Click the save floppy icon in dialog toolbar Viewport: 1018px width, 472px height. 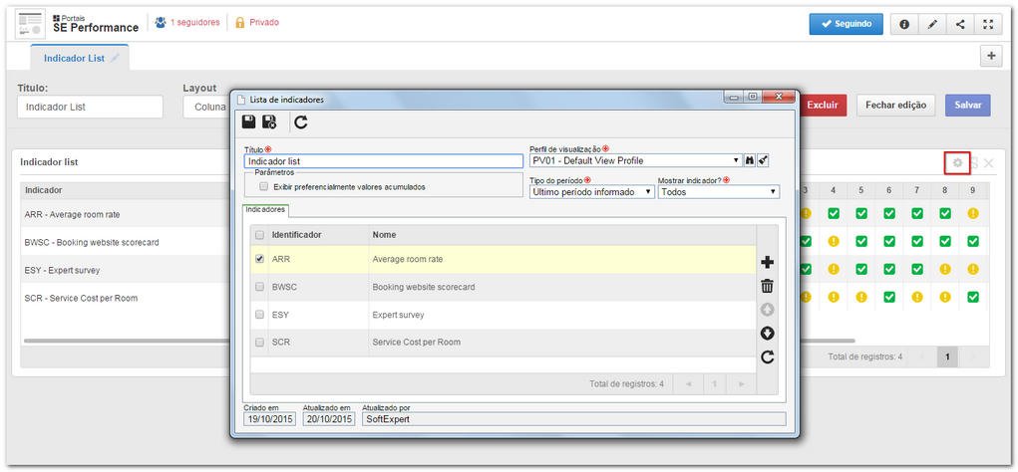click(248, 121)
